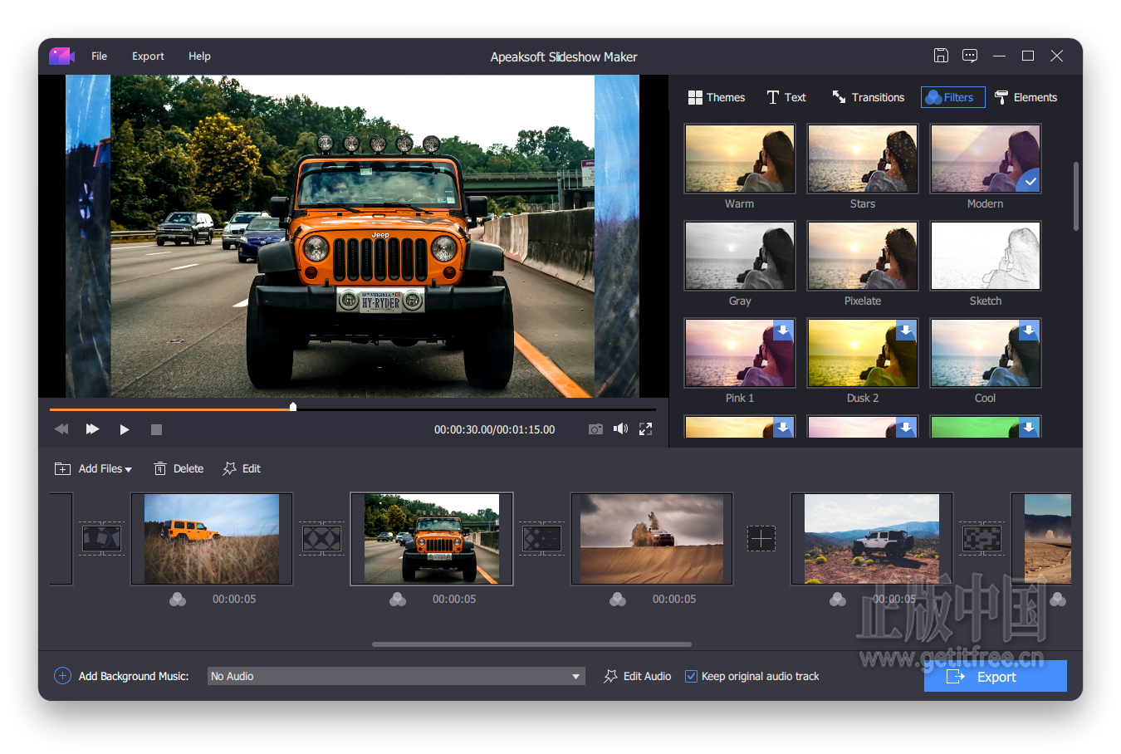Add a transition after the desert dune clip
The width and height of the screenshot is (1121, 754).
[761, 539]
